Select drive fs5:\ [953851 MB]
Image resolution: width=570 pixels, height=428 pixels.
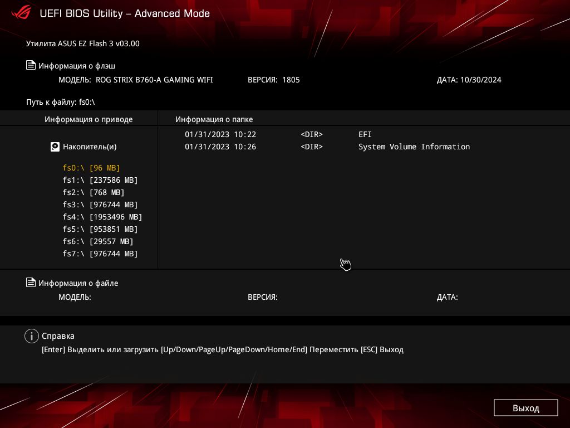100,229
